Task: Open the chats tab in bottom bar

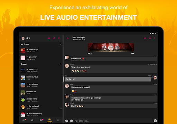Action: [x=41, y=120]
